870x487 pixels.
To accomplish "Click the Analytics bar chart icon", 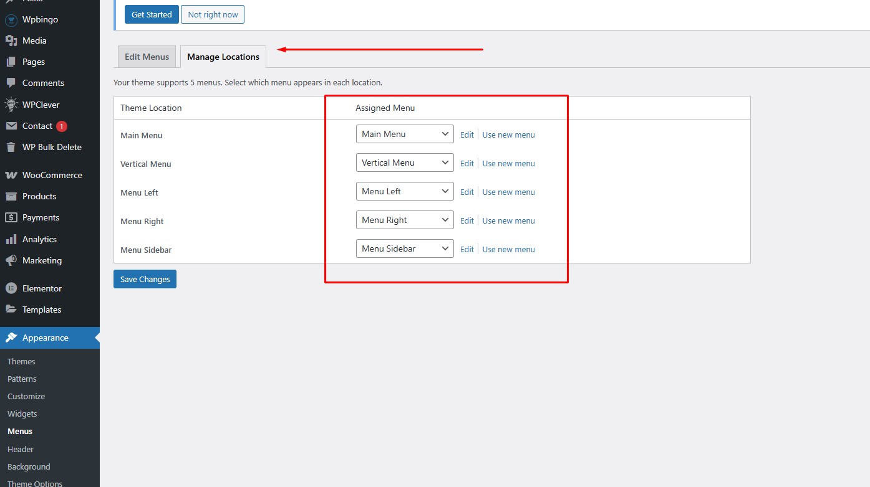I will [x=11, y=239].
